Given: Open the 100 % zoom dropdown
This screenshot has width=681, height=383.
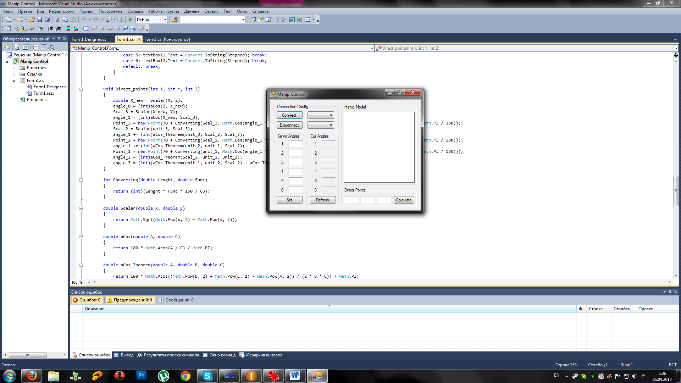Looking at the screenshot, I should point(89,282).
